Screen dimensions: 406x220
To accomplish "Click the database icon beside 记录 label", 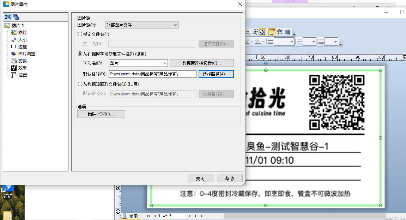I will pyautogui.click(x=125, y=216).
